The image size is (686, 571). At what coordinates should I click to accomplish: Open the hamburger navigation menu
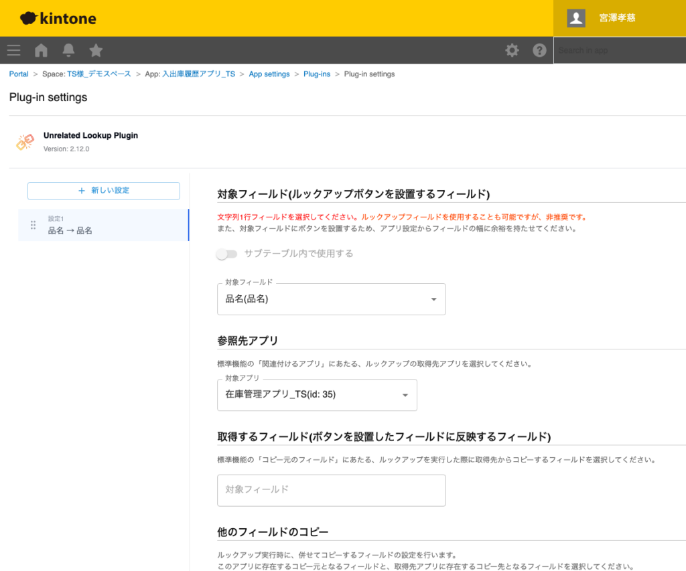click(13, 50)
